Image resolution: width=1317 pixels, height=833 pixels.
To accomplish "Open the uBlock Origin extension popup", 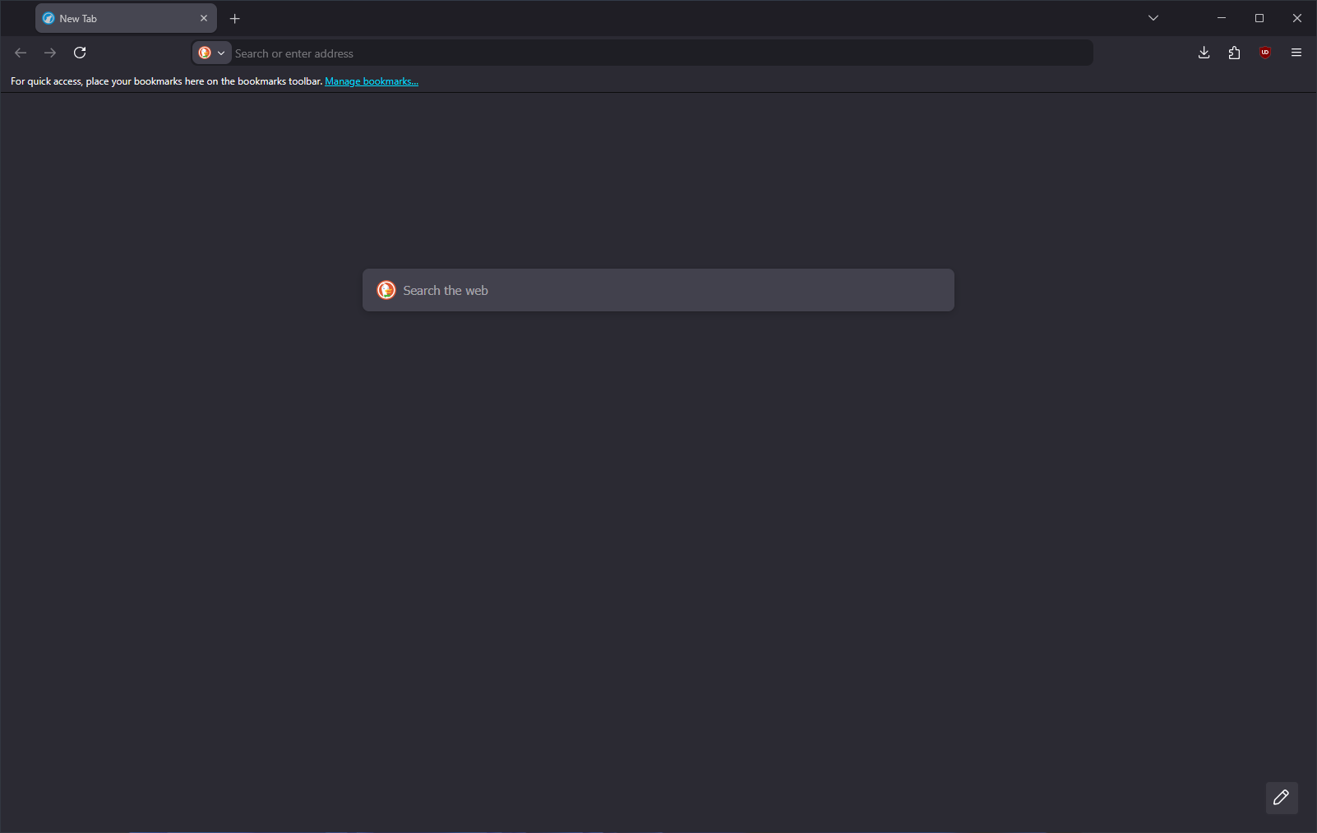I will point(1265,53).
